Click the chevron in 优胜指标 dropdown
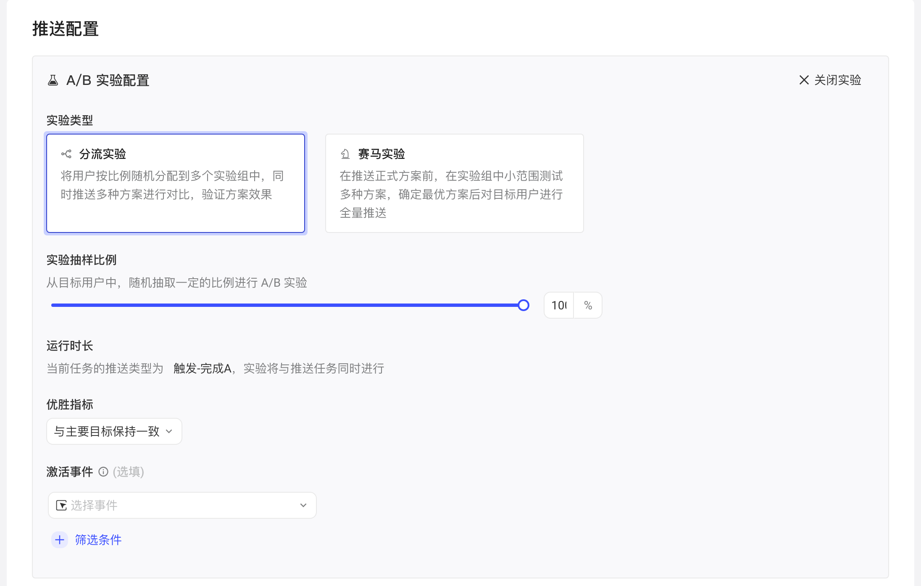This screenshot has width=921, height=586. [x=169, y=431]
